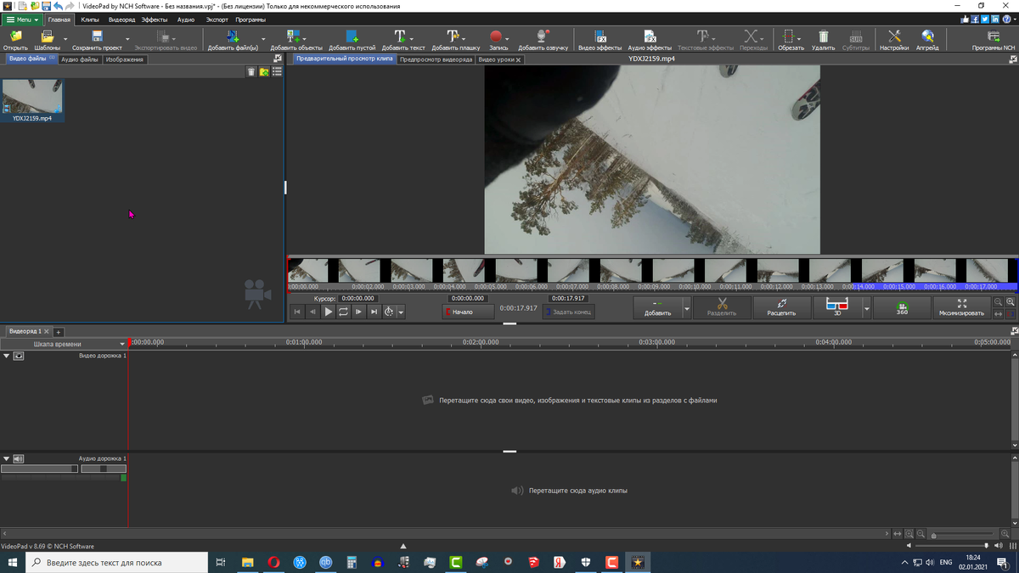The height and width of the screenshot is (573, 1019).
Task: Toggle loop playback in the preview controls
Action: [x=343, y=312]
